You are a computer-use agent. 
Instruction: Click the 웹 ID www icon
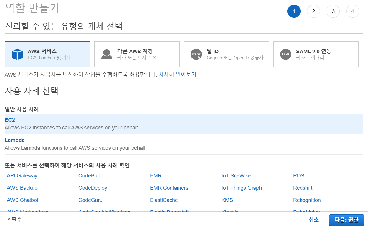click(x=196, y=54)
